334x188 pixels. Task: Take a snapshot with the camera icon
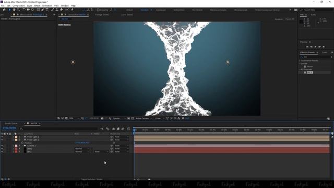click(102, 119)
